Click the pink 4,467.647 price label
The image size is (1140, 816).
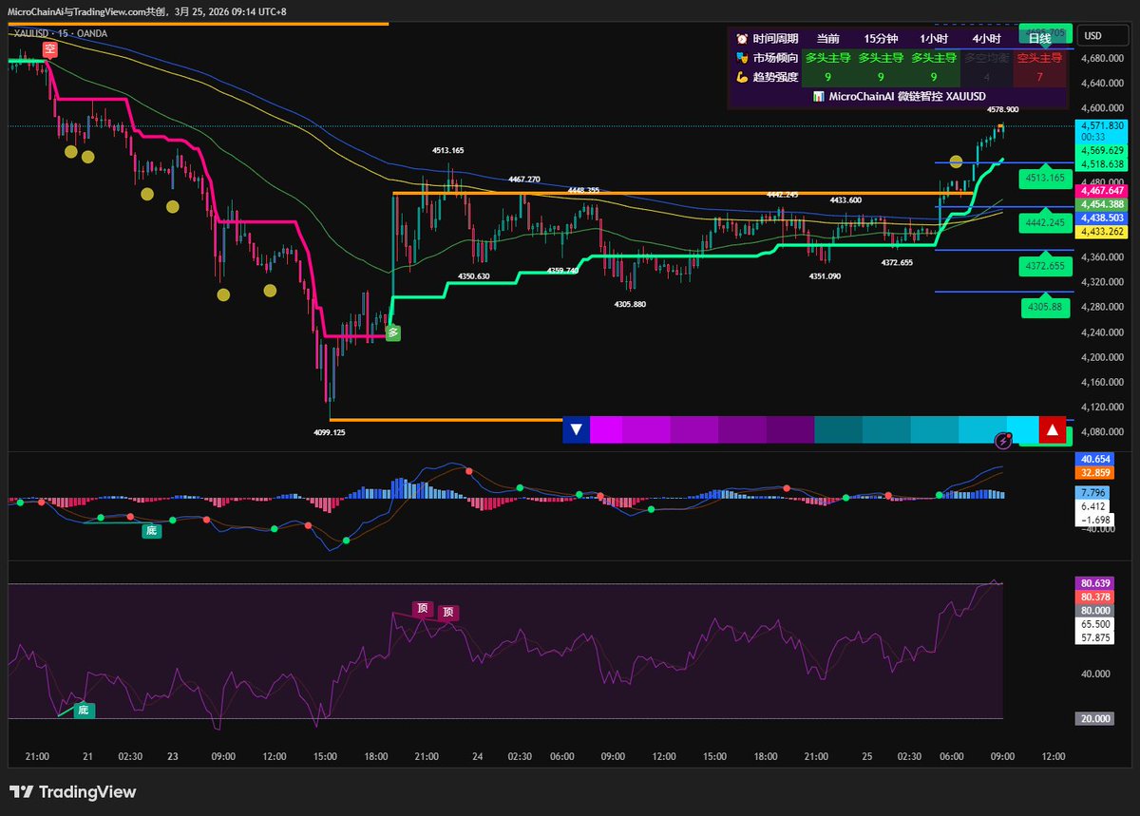(x=1103, y=191)
